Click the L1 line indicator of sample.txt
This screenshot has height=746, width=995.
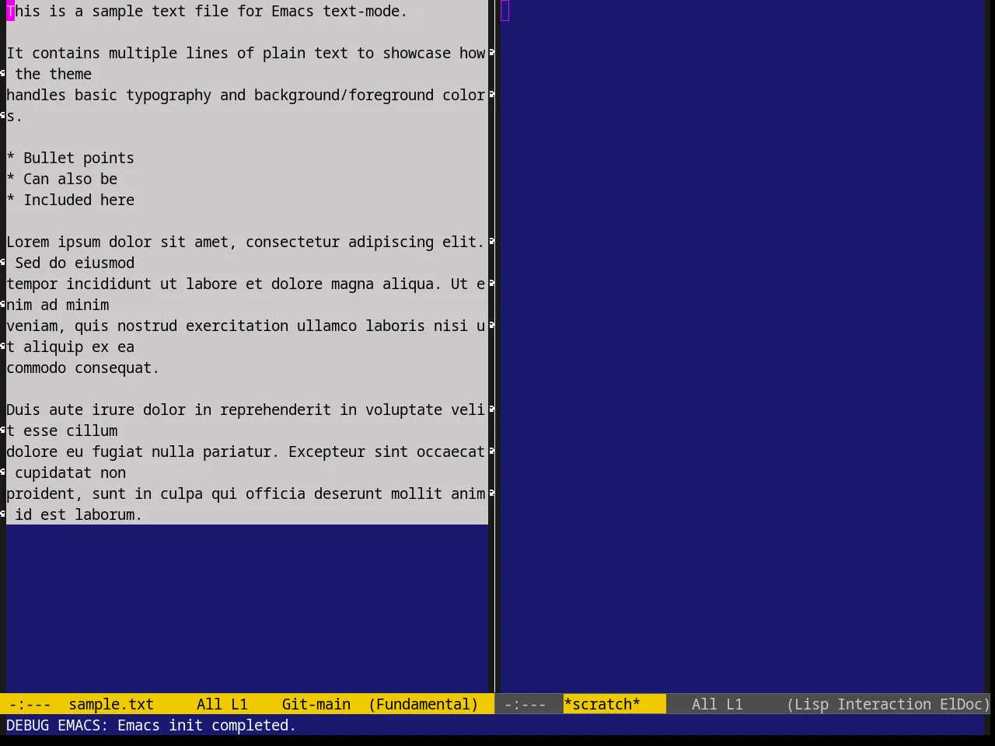tap(239, 704)
